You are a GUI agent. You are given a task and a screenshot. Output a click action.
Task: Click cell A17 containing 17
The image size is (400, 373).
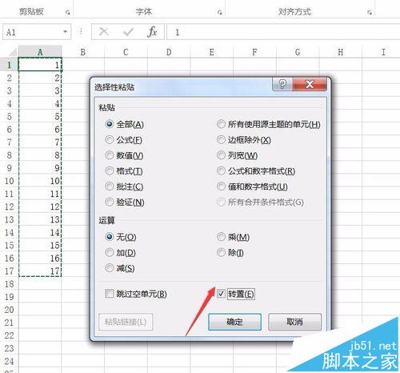tap(40, 271)
